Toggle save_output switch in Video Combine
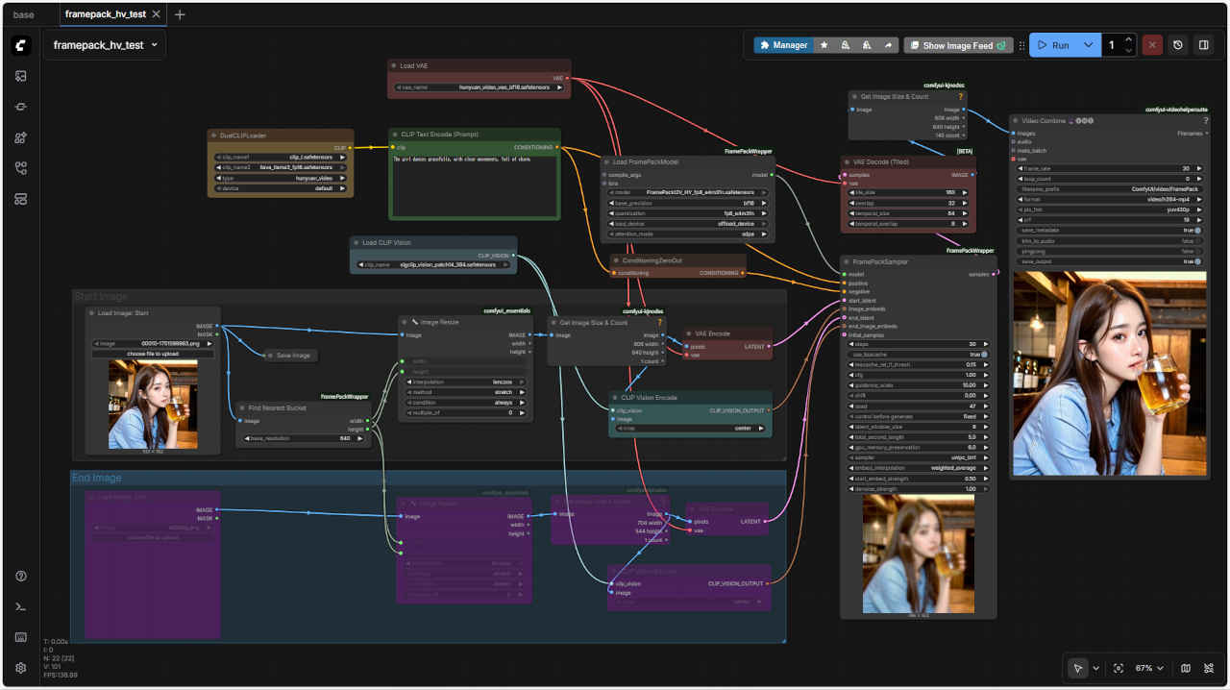Viewport: 1230px width, 690px height. click(1199, 261)
